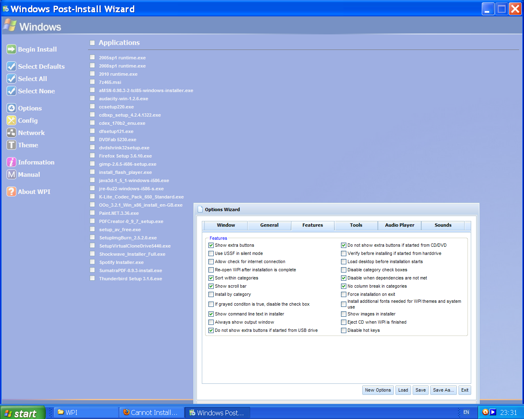Viewport: 524px width, 419px height.
Task: Click the PDFCreator-0_9_7_setup.exe entry
Action: pos(131,221)
